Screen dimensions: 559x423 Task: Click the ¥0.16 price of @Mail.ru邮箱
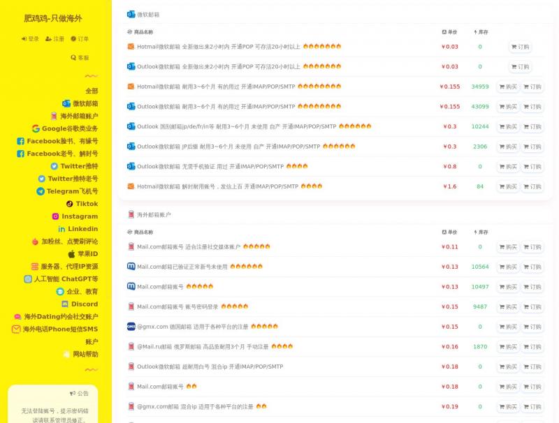pyautogui.click(x=449, y=346)
